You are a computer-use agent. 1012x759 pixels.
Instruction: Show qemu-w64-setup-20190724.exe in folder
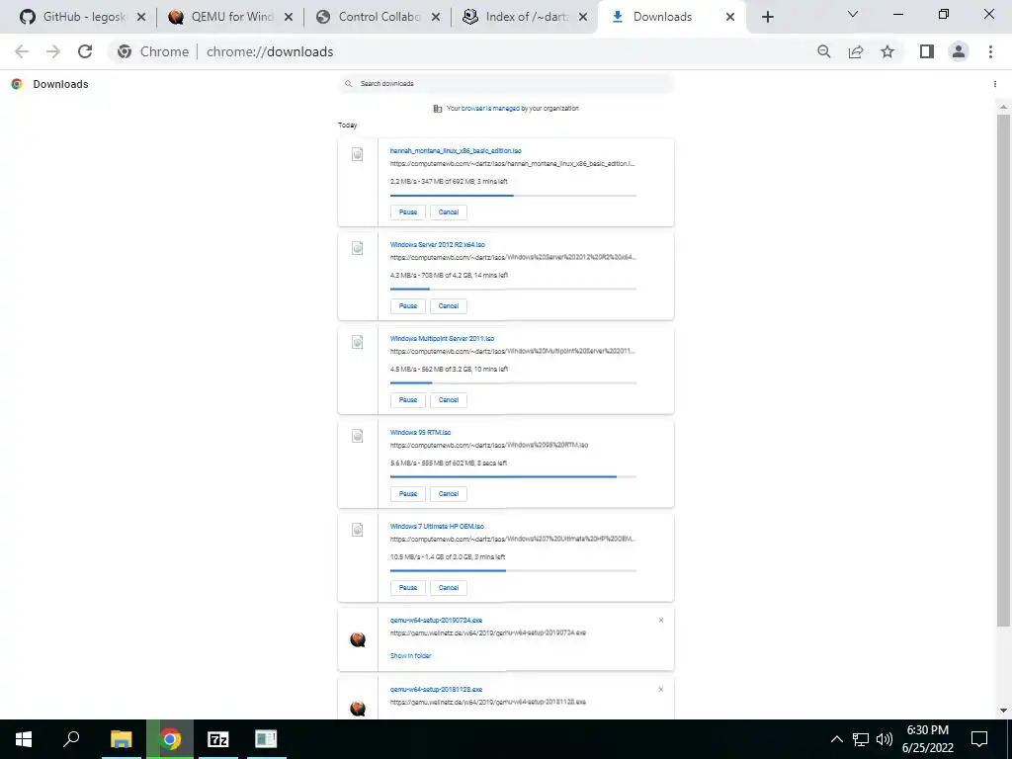coord(410,656)
